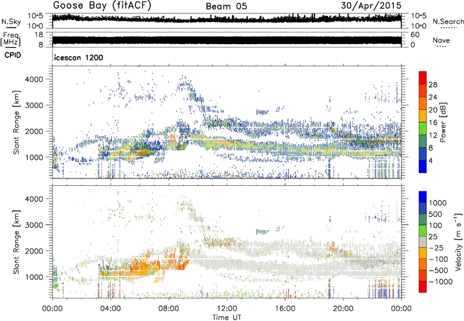Click the gray -25 to 25 segment of Velocity bar
Viewport: 464px width, 321px height.
coord(423,242)
